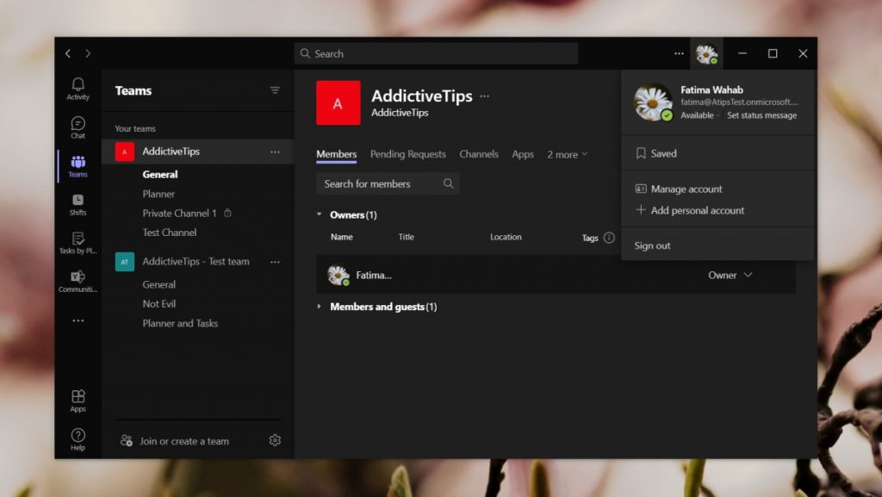
Task: Choose Sign out from the account menu
Action: coord(652,245)
